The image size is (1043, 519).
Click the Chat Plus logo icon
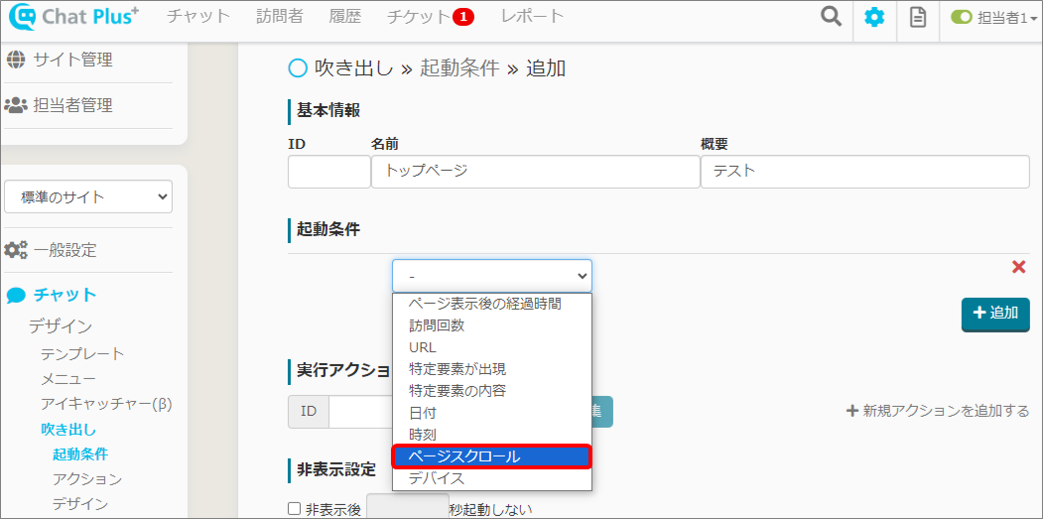click(21, 17)
